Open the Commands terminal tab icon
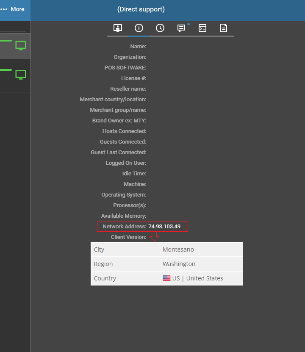Viewport: 305px width, 352px height. click(202, 28)
